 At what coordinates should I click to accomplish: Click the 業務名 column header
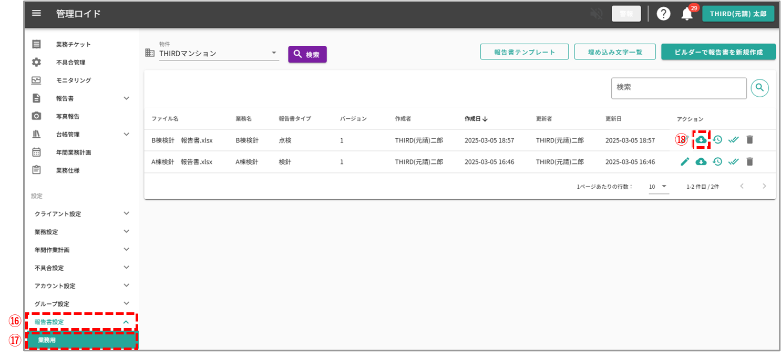click(x=244, y=119)
